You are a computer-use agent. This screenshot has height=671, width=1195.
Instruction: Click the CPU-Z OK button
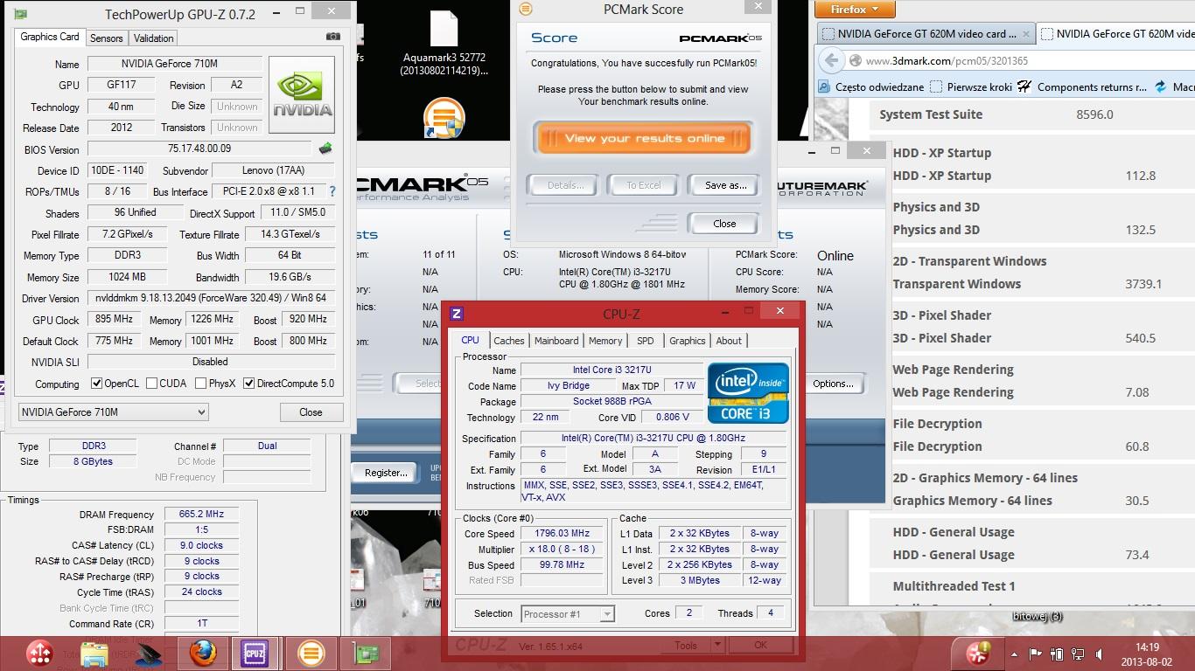[760, 645]
